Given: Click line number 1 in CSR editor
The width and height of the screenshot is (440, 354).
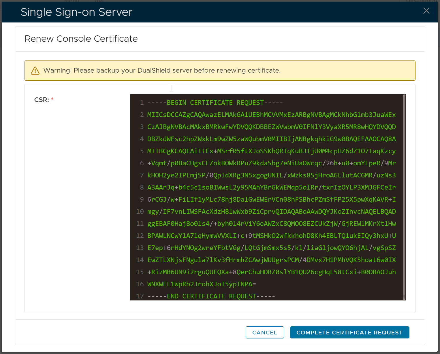Looking at the screenshot, I should tap(142, 103).
